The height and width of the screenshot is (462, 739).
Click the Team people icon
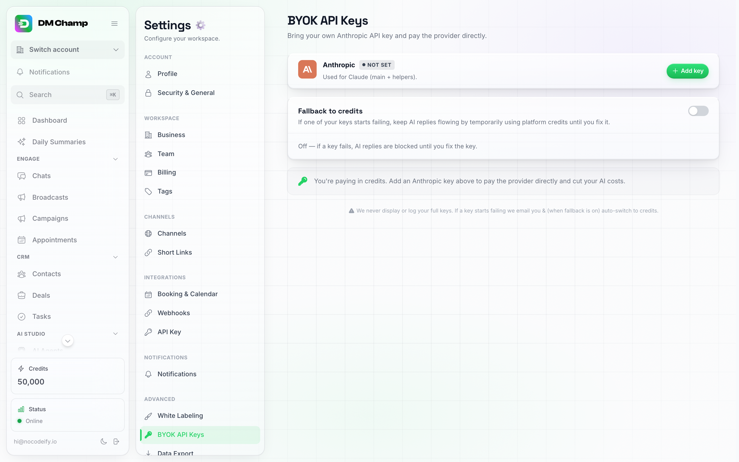click(x=148, y=154)
